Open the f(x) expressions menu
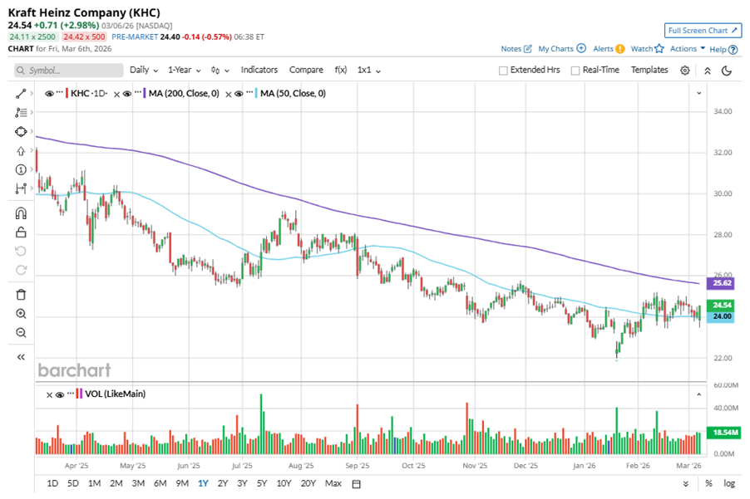The height and width of the screenshot is (499, 750). click(341, 70)
